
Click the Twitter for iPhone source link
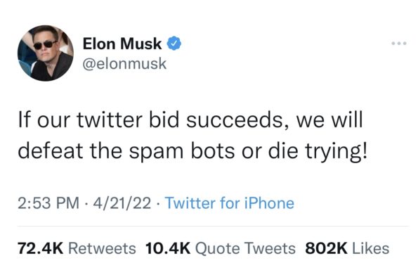pos(230,203)
